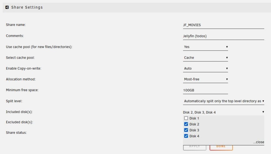The width and height of the screenshot is (271, 154).
Task: Click the 'Disk 2' option label
Action: click(x=194, y=124)
